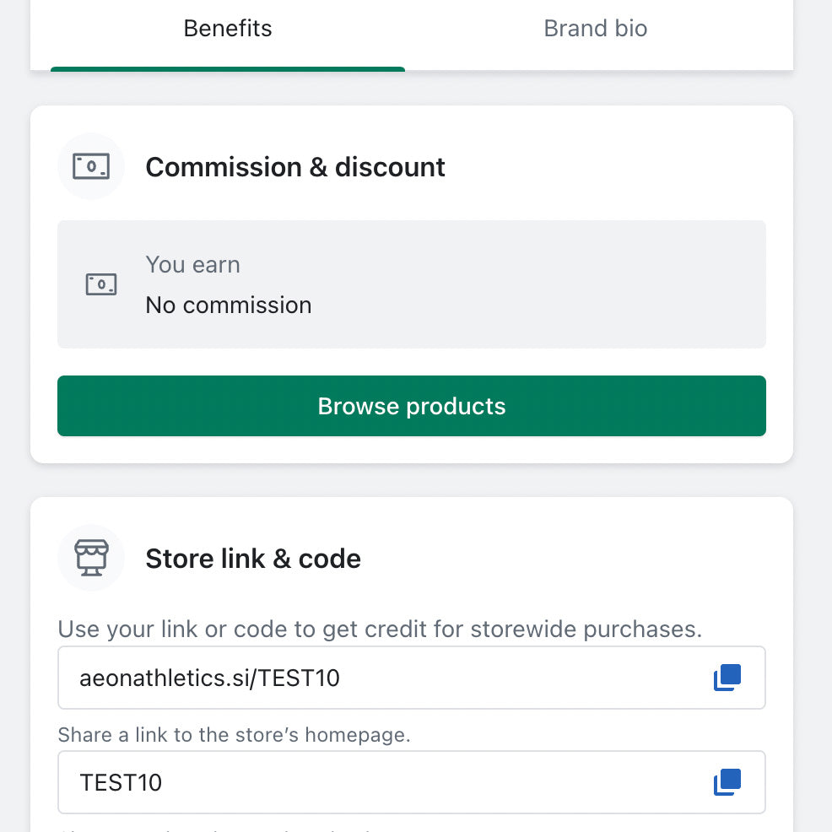Click the Store link & code heading
The width and height of the screenshot is (832, 832).
(x=253, y=559)
